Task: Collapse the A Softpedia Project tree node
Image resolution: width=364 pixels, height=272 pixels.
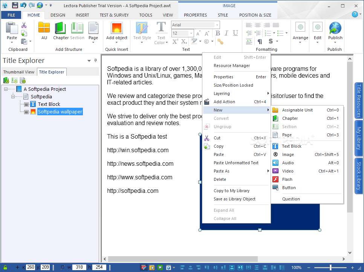Action: tap(6, 89)
